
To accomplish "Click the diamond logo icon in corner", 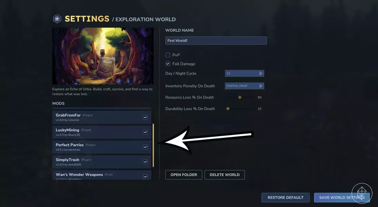I will pyautogui.click(x=362, y=193).
